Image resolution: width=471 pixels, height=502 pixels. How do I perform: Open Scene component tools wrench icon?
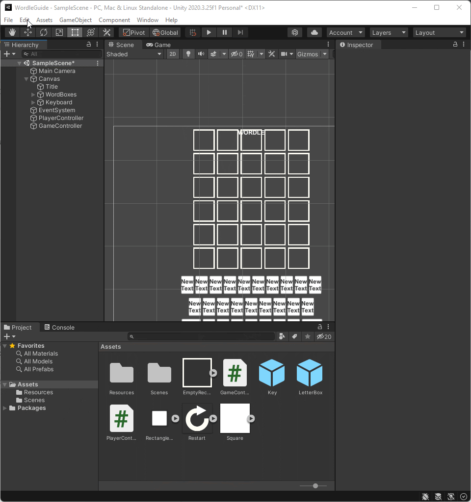pos(272,54)
